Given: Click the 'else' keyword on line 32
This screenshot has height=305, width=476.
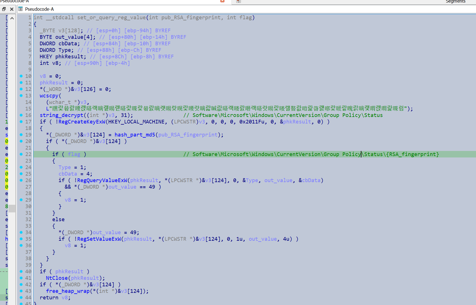Looking at the screenshot, I should pyautogui.click(x=58, y=219).
